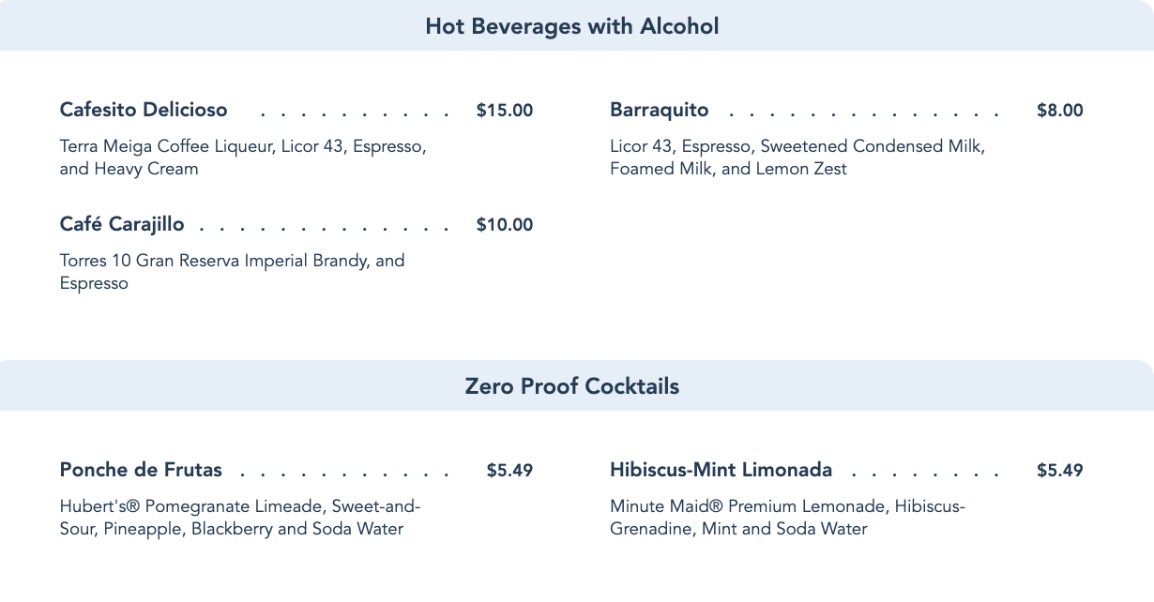The width and height of the screenshot is (1154, 602).
Task: Click the $8.00 price for Barraquito
Action: (1059, 111)
